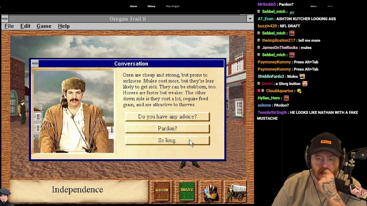Click AT_Evan's chat username

click(266, 19)
